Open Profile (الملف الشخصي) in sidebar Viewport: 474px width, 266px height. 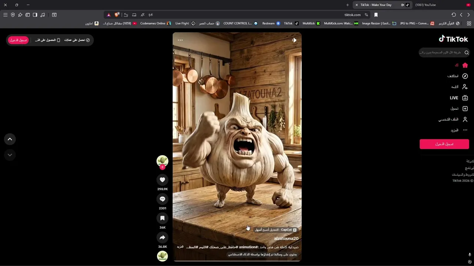coord(453,119)
